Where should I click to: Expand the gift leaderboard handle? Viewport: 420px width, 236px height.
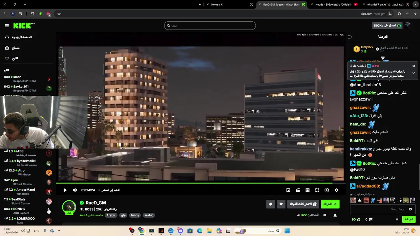(383, 58)
